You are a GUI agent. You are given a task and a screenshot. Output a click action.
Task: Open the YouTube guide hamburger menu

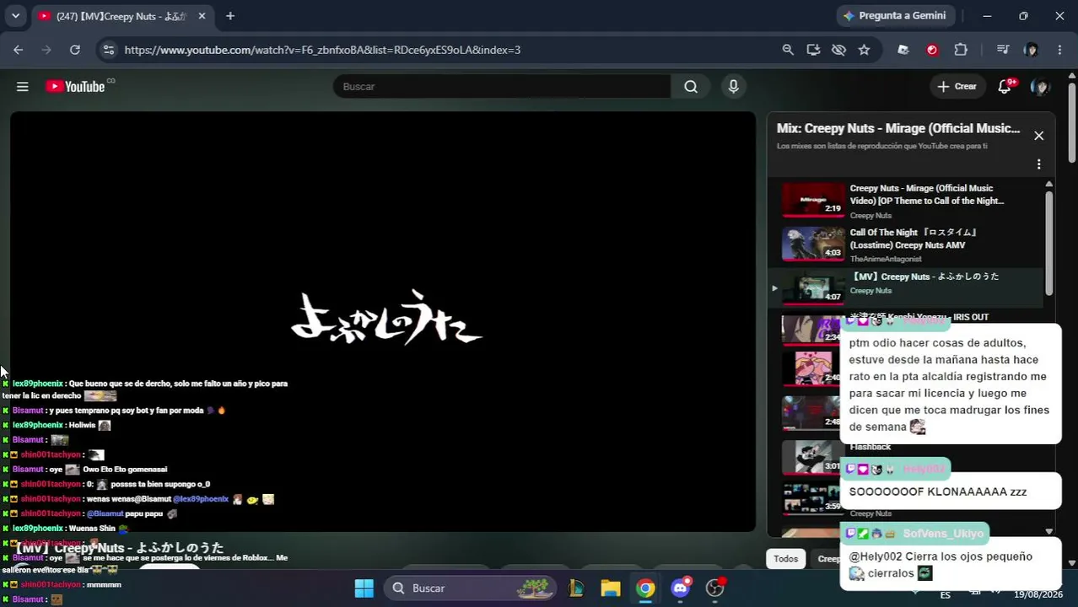click(23, 87)
